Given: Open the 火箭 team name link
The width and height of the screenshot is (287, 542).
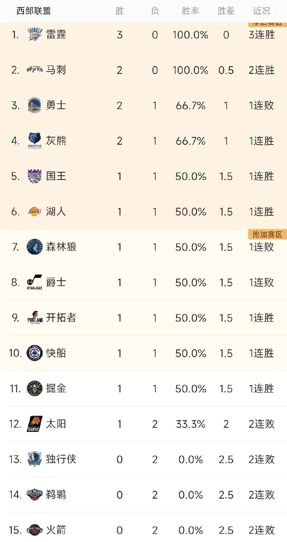Looking at the screenshot, I should pos(56,530).
